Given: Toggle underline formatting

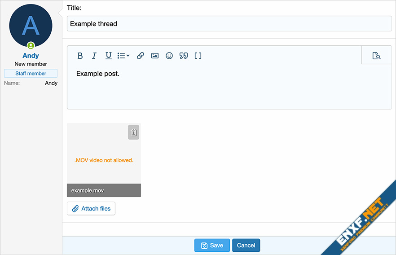Looking at the screenshot, I should [x=109, y=56].
